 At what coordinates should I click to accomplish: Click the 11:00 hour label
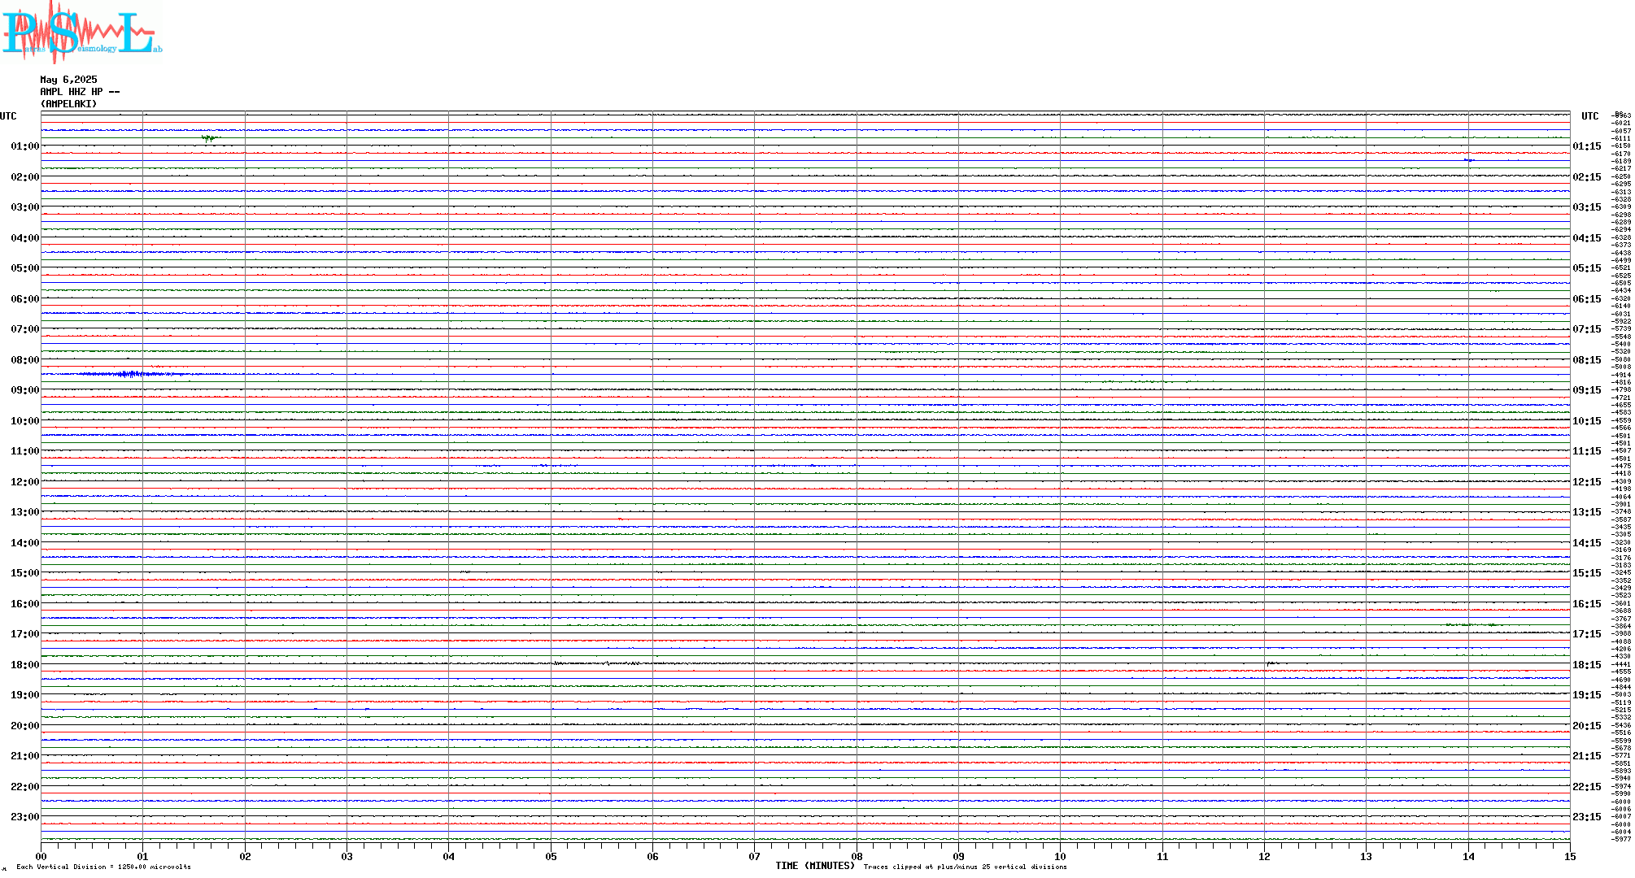(x=24, y=451)
